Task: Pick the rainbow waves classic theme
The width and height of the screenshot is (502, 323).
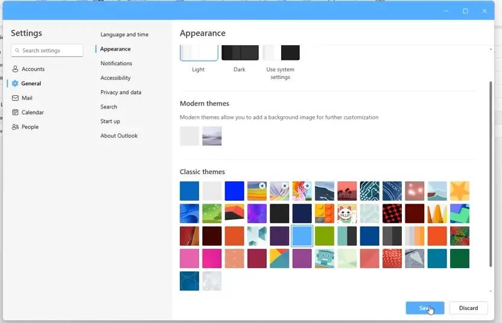Action: point(257,191)
